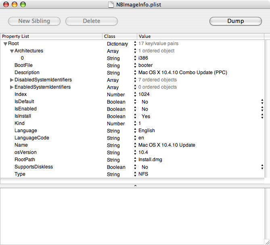Select the LanguageCode key
Viewport: 270px width, 245px height.
[x=32, y=138]
